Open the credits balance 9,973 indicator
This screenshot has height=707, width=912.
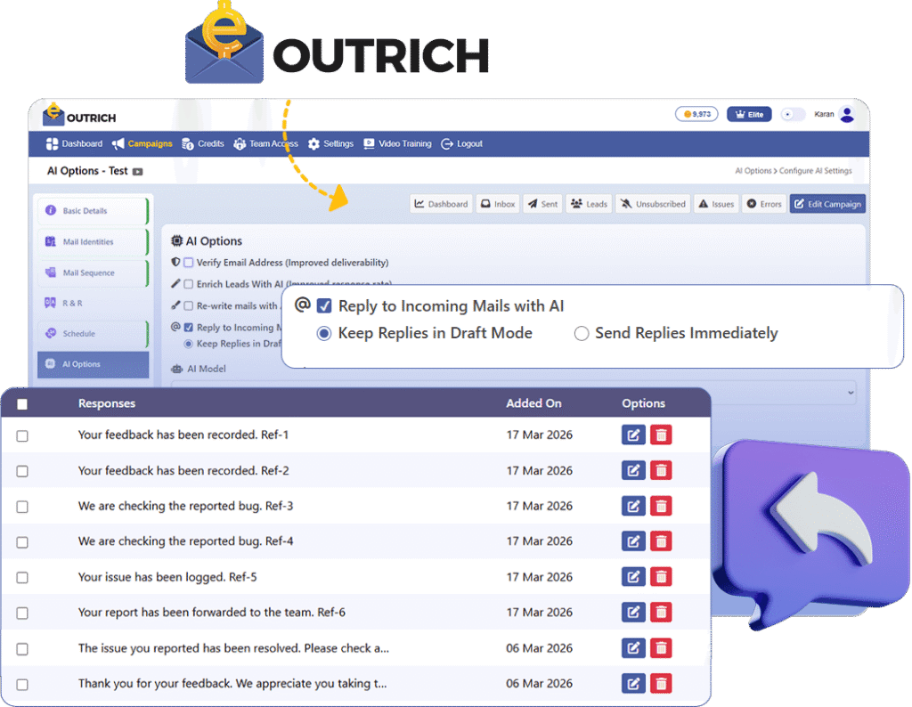pyautogui.click(x=696, y=115)
